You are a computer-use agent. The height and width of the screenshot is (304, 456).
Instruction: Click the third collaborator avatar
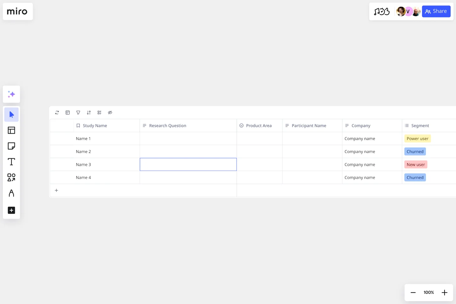pyautogui.click(x=416, y=11)
